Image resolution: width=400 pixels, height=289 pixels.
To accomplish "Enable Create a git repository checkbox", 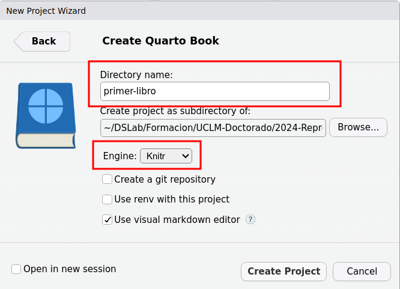I will click(108, 179).
